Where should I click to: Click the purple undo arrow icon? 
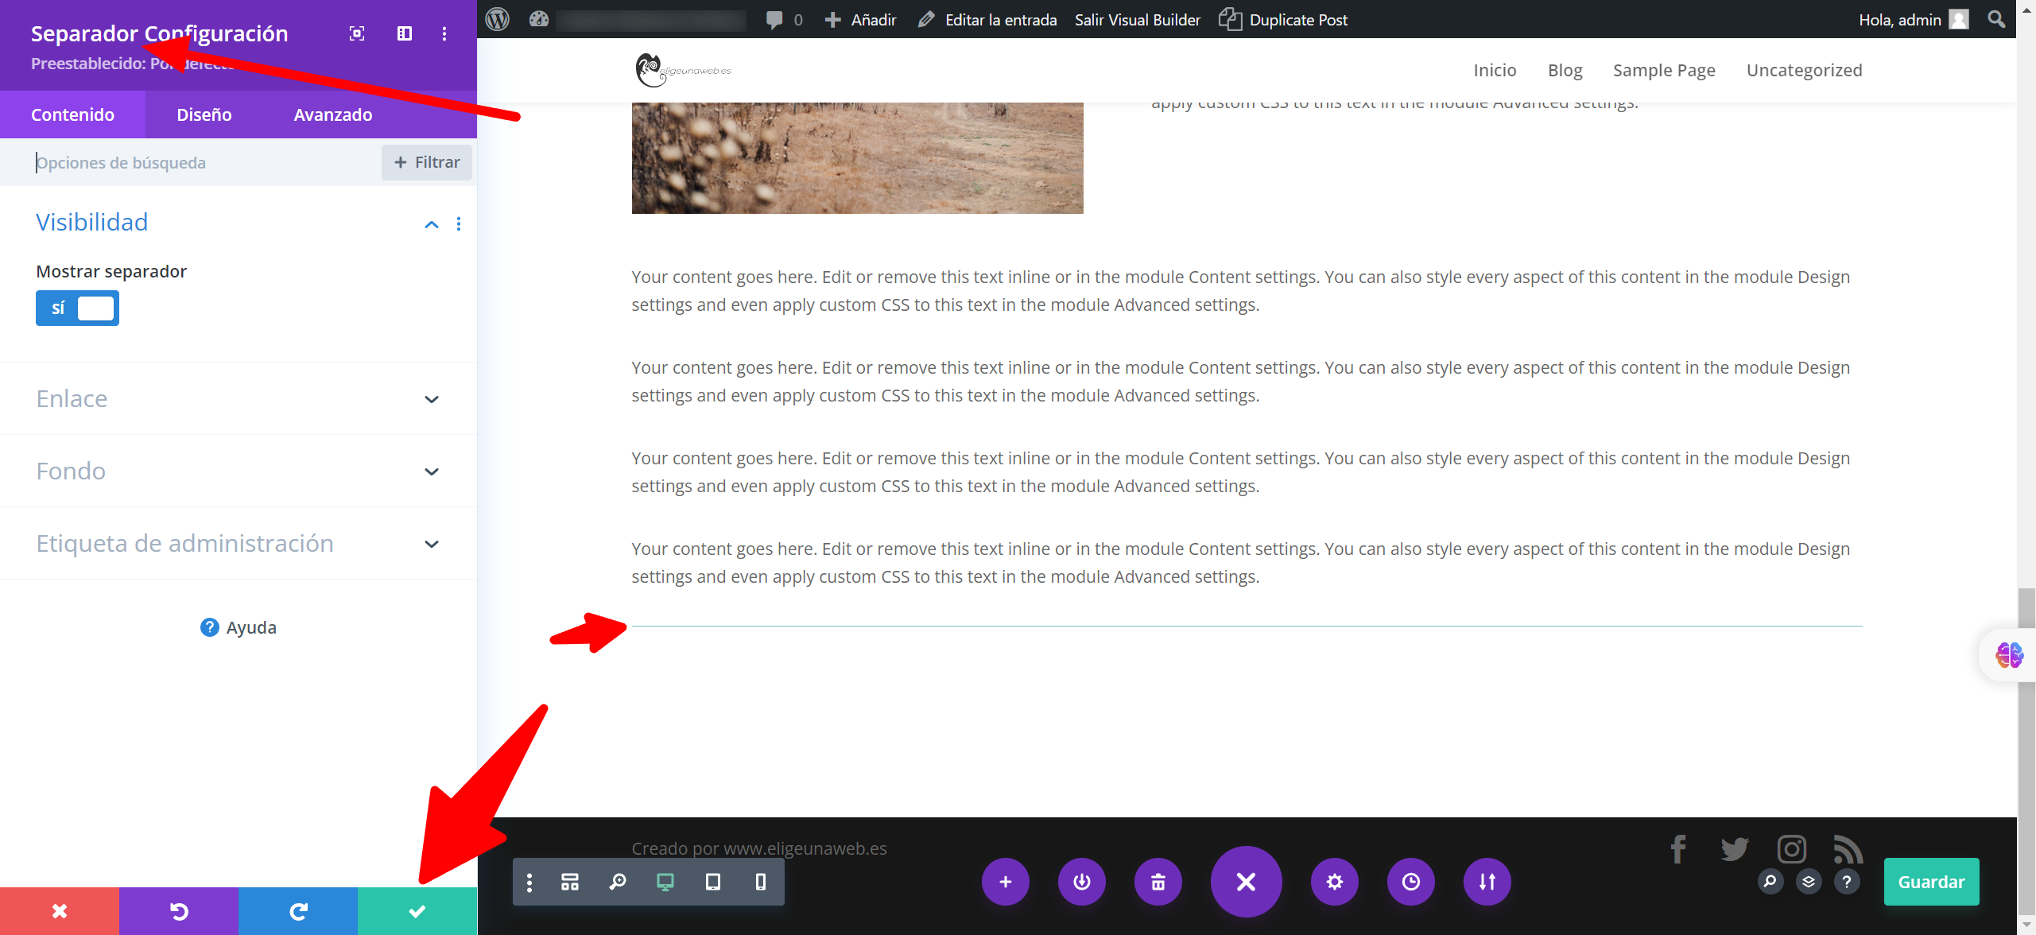[179, 911]
